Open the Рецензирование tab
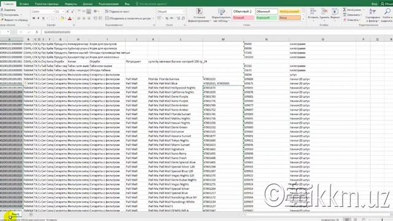 point(109,4)
